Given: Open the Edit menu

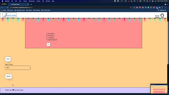Looking at the screenshot, I should 16,1.
